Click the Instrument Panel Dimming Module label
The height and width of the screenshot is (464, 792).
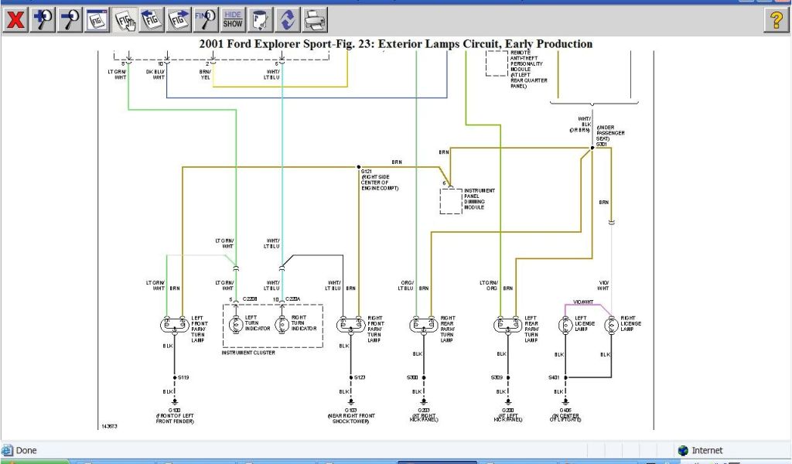[x=479, y=199]
